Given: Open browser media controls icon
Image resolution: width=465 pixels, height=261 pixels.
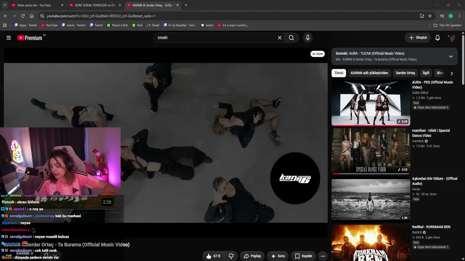Looking at the screenshot, I should [x=442, y=16].
